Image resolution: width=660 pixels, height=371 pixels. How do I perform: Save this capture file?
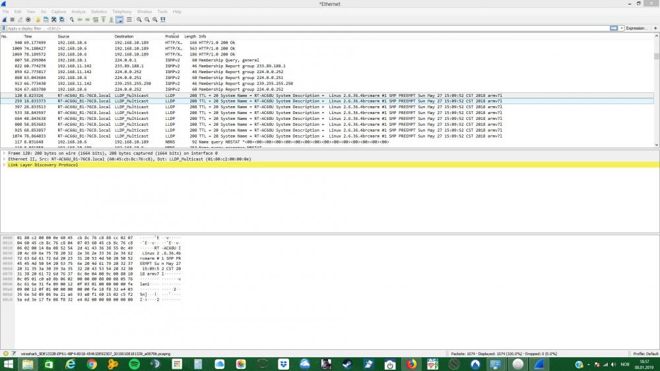[x=46, y=20]
